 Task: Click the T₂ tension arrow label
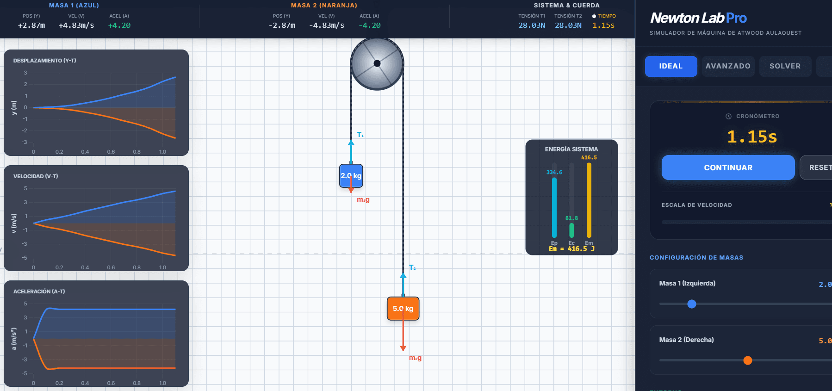[412, 267]
